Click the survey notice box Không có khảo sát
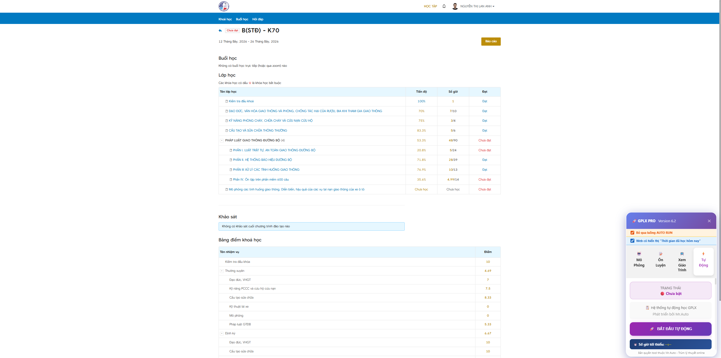721x358 pixels. click(x=311, y=226)
